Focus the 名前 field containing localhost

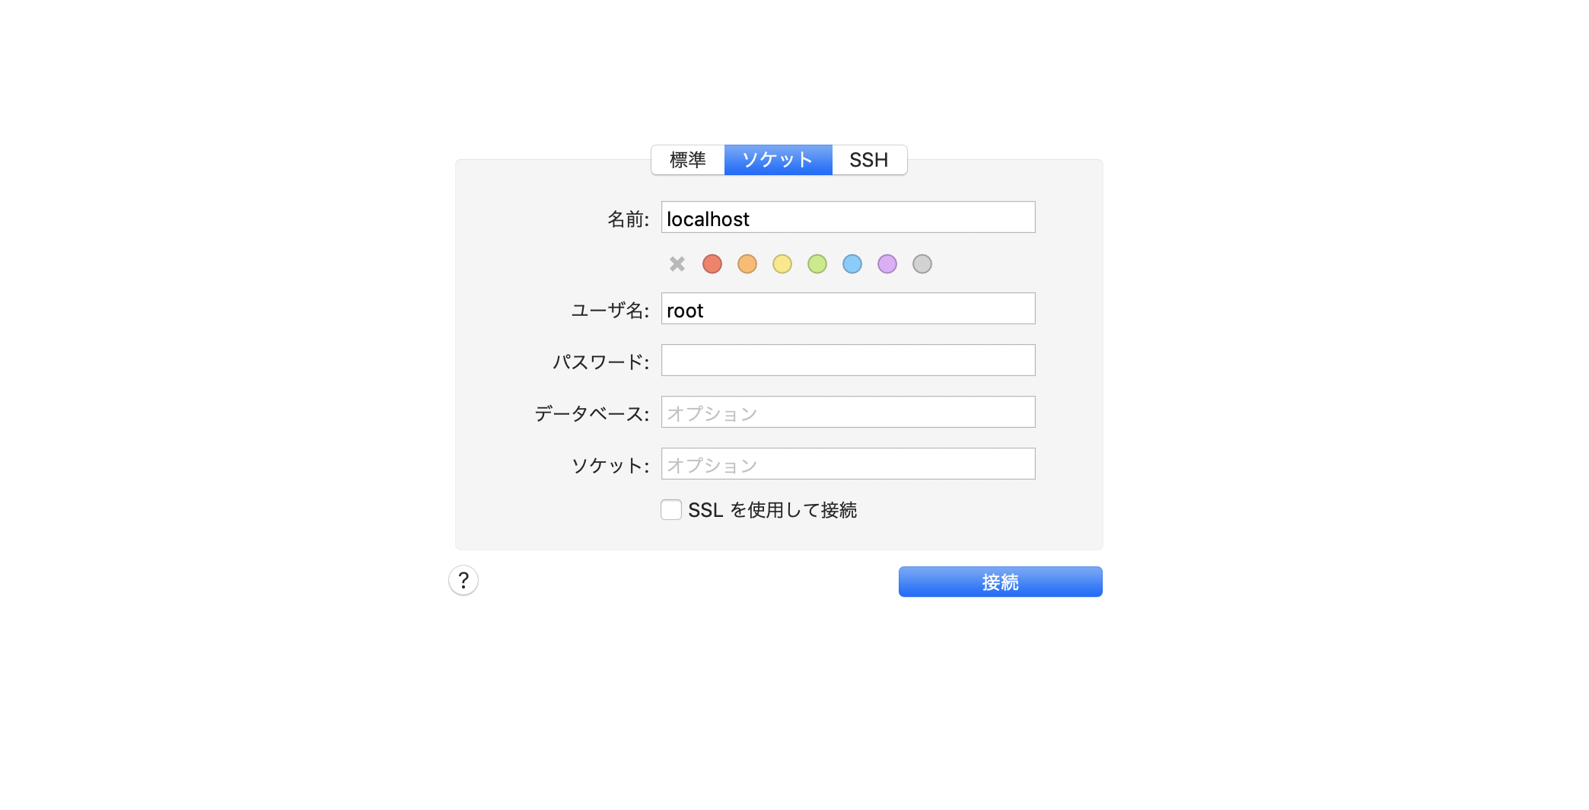(x=849, y=217)
